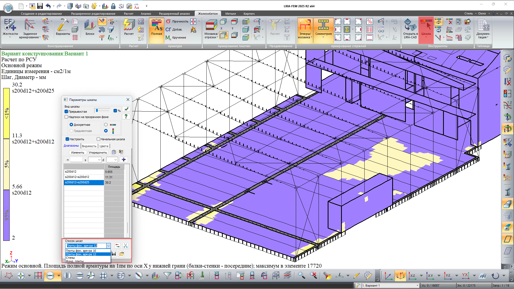
Task: Expand the Список шкал combo box arrow
Action: [x=108, y=246]
